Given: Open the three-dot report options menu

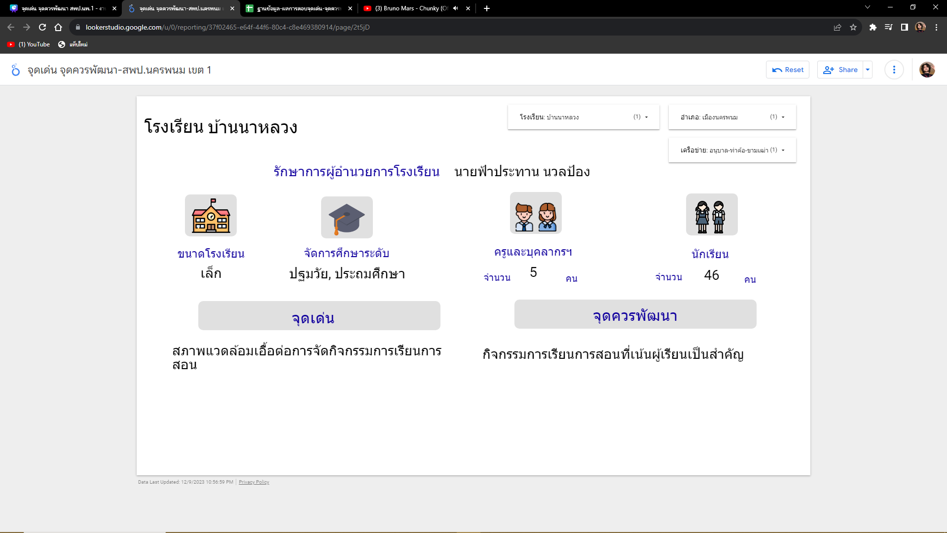Looking at the screenshot, I should [x=894, y=70].
